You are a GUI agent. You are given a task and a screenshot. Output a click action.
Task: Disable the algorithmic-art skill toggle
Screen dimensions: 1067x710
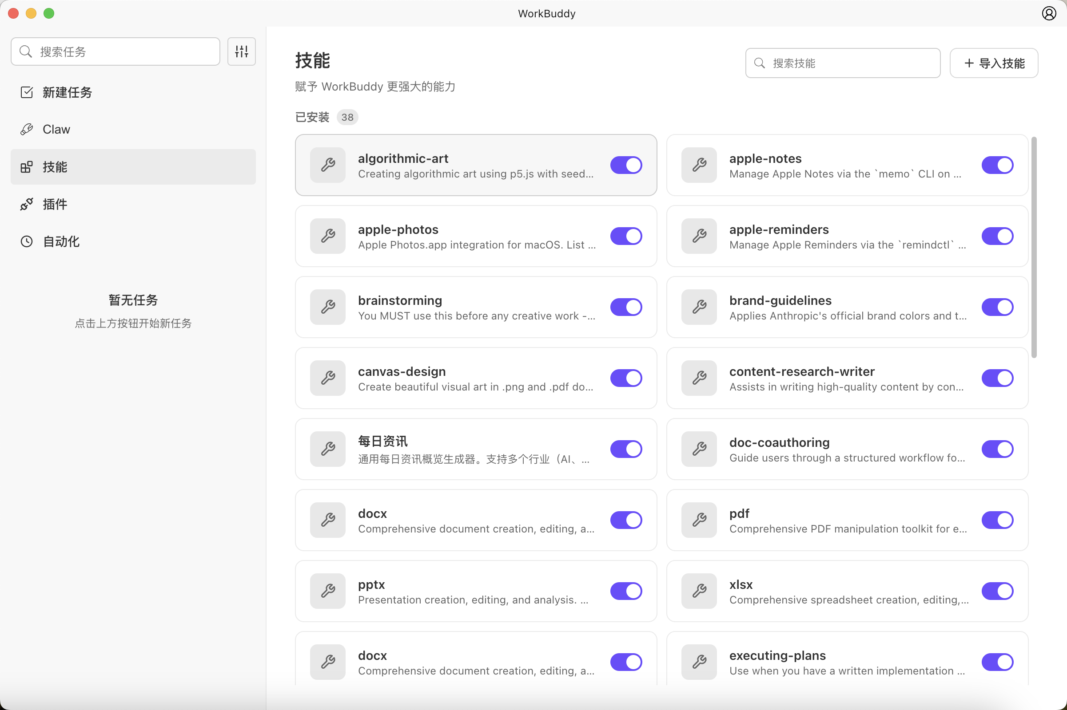pyautogui.click(x=626, y=165)
